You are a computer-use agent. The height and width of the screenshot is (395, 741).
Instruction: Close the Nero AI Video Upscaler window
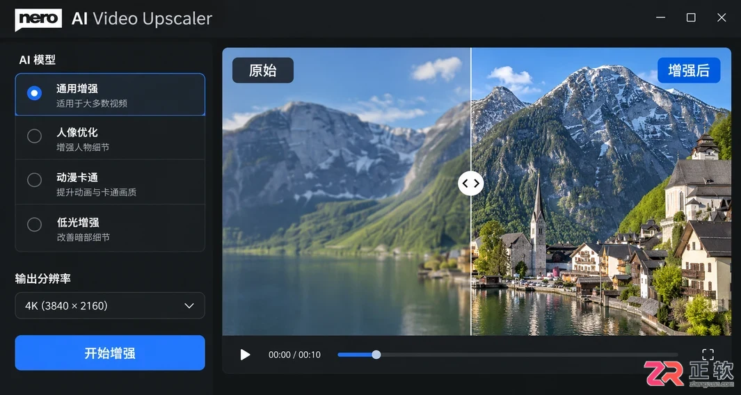[721, 17]
